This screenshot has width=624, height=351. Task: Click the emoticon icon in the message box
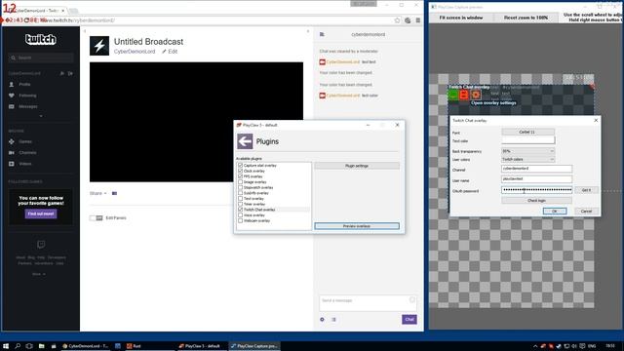pyautogui.click(x=412, y=300)
